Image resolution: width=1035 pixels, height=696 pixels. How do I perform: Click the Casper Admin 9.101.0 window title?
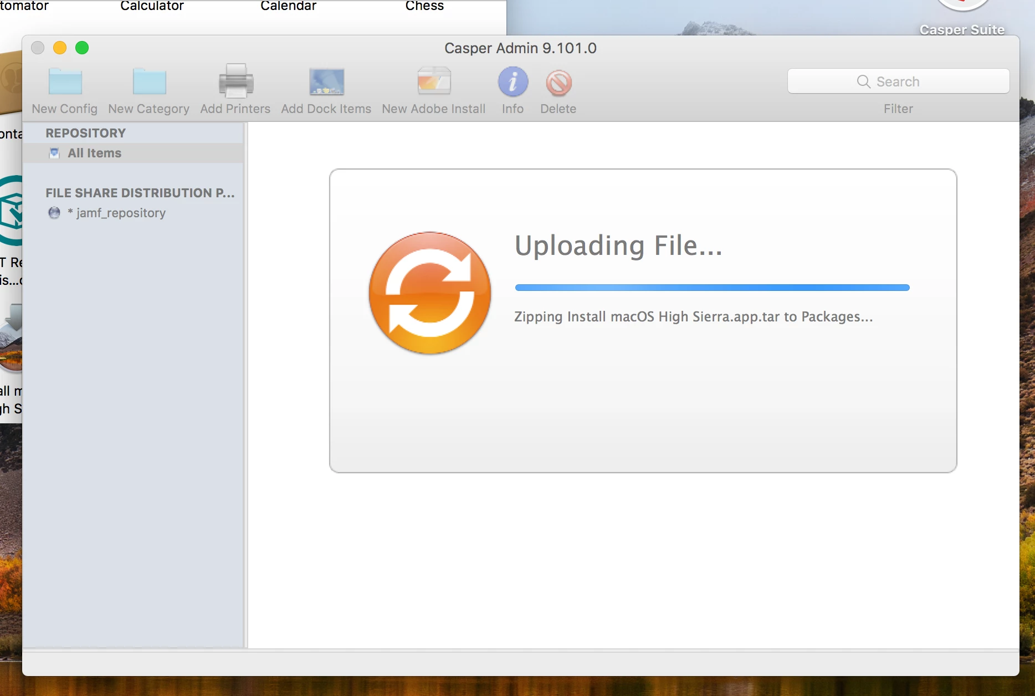(520, 48)
